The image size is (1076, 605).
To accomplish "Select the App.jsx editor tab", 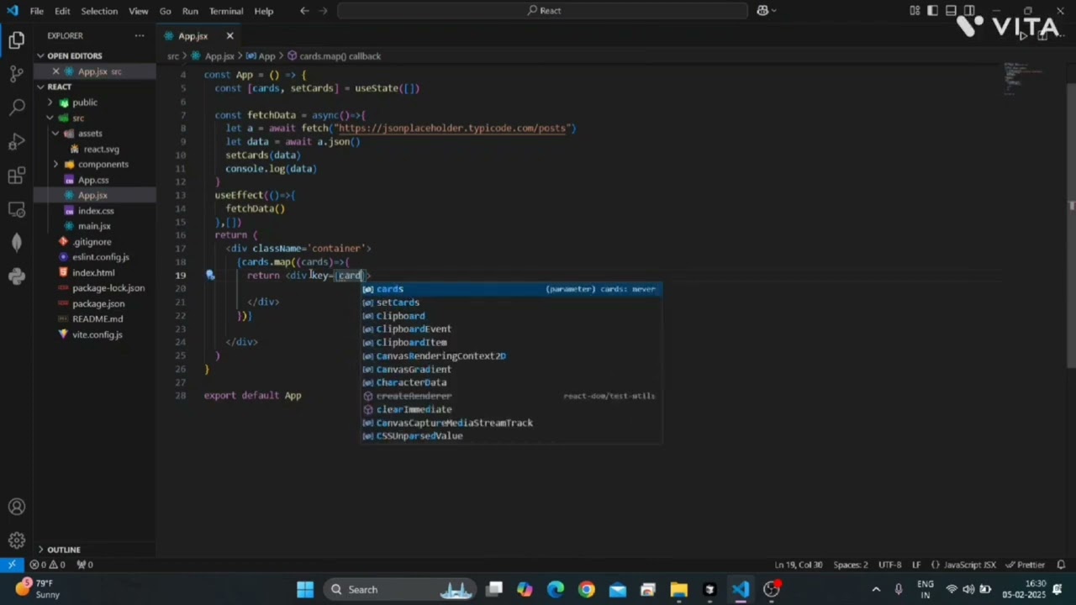I will tap(193, 36).
